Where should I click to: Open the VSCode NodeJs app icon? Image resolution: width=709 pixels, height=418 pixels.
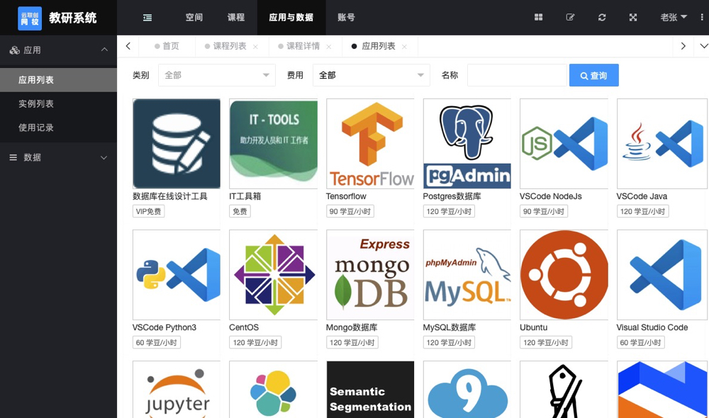(564, 143)
